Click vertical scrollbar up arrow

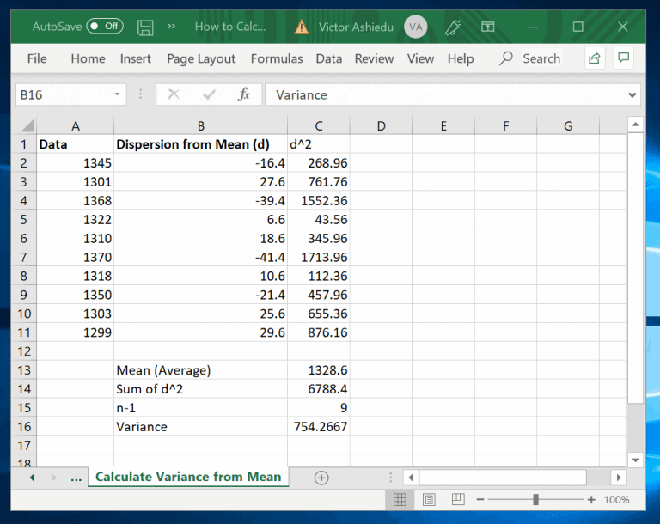pos(635,125)
